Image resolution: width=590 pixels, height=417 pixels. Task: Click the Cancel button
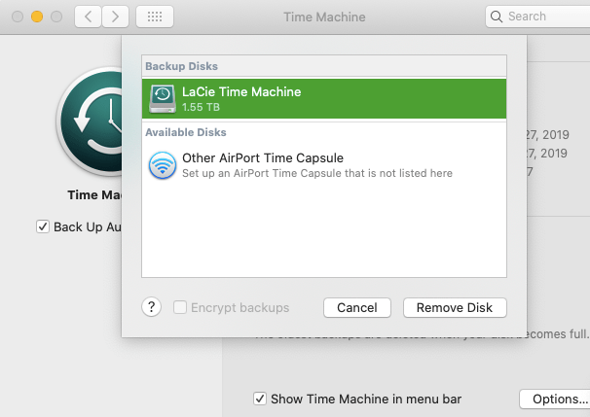[x=357, y=308]
